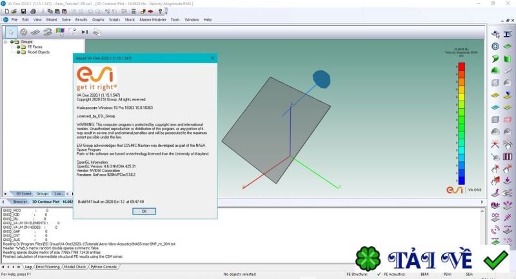Open the Solve menu

click(66, 20)
